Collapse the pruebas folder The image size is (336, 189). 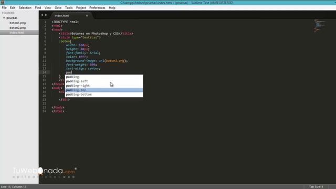click(x=4, y=18)
